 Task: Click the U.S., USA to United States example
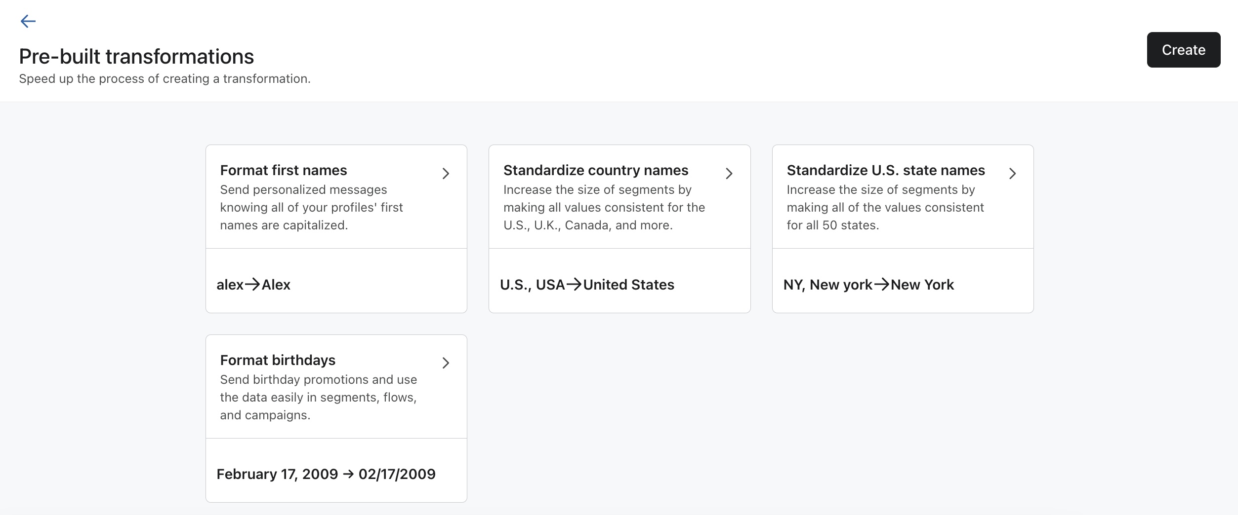pos(587,285)
